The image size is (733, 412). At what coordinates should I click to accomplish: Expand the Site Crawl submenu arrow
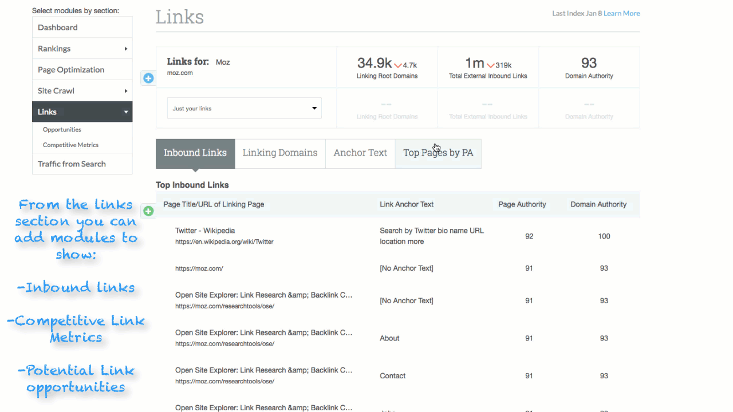click(126, 91)
